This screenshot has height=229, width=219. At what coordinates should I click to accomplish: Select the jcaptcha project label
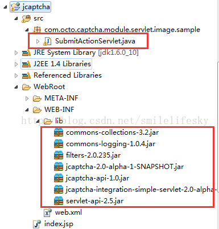pyautogui.click(x=36, y=7)
